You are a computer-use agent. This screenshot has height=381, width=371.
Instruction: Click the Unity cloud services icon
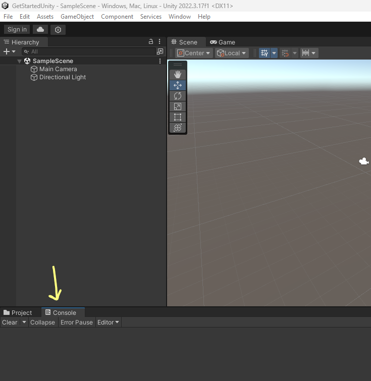tap(40, 30)
